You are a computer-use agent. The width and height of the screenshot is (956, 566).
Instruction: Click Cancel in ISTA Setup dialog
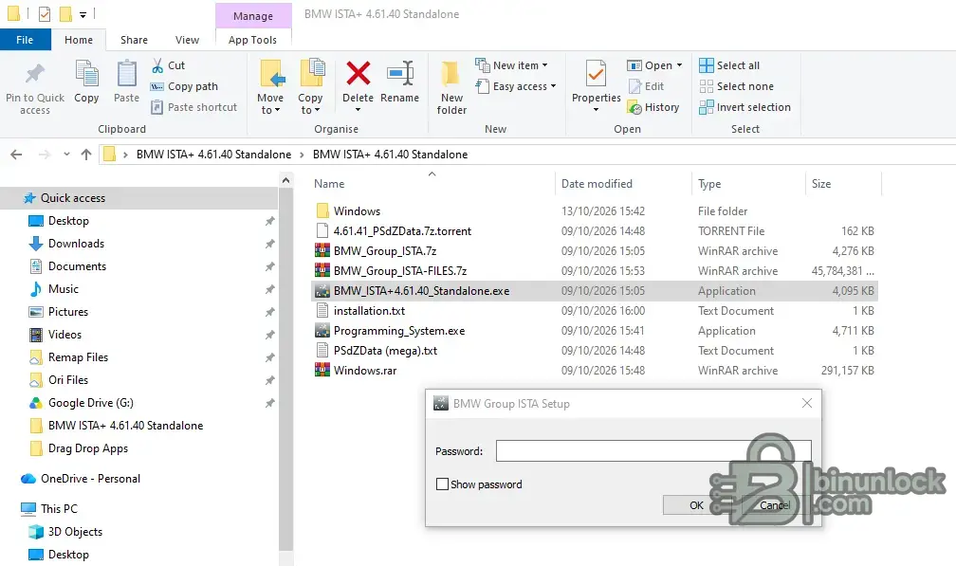pyautogui.click(x=774, y=505)
